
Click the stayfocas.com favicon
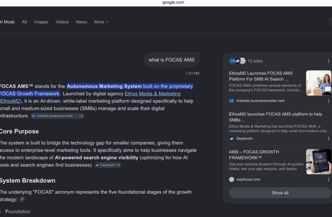tap(231, 179)
